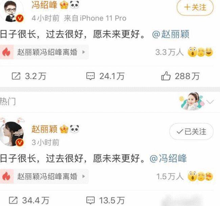Screen dimensions: 220x206
Task: Tap the @冯绍峰 mention link
Action: [x=168, y=158]
